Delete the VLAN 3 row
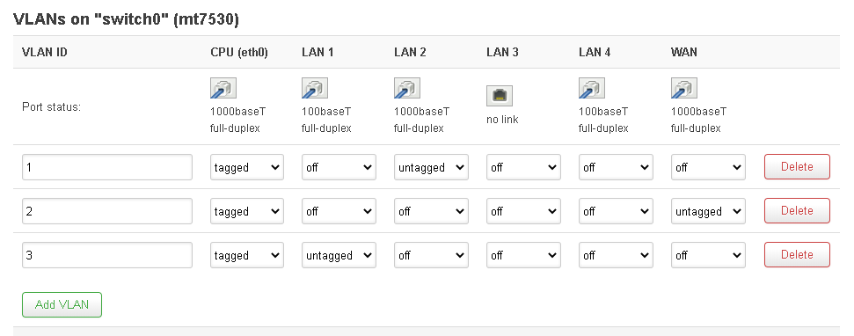 coord(797,255)
